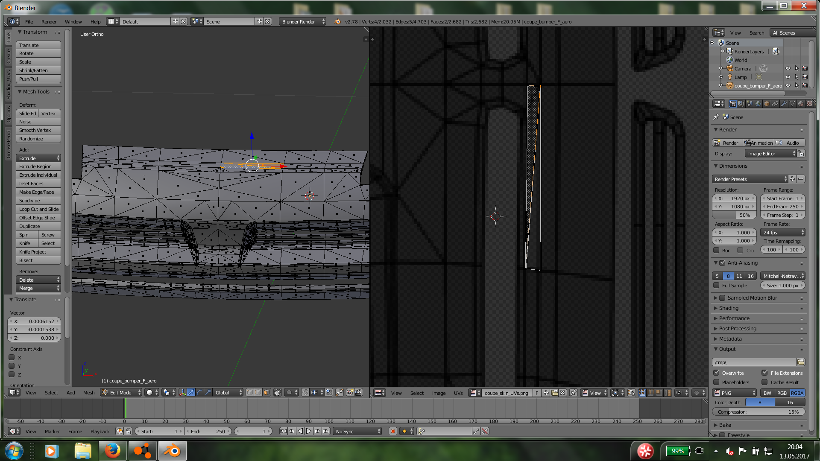
Task: Open the Blender Render engine dropdown
Action: (x=303, y=22)
